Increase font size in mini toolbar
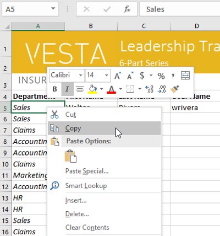The image size is (220, 236). click(x=118, y=76)
